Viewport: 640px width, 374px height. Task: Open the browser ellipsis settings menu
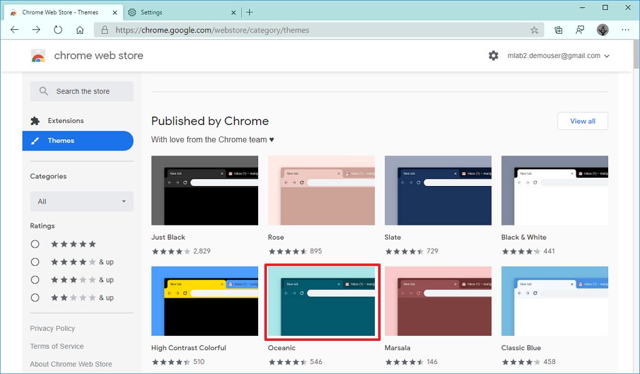[626, 29]
